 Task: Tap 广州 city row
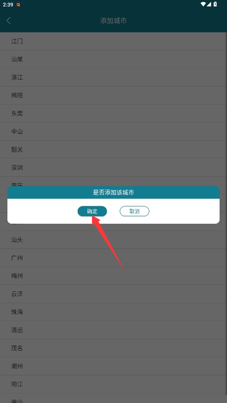[x=114, y=258]
